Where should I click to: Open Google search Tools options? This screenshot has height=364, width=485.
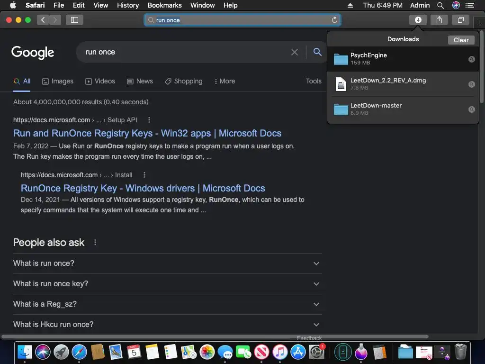click(x=314, y=81)
